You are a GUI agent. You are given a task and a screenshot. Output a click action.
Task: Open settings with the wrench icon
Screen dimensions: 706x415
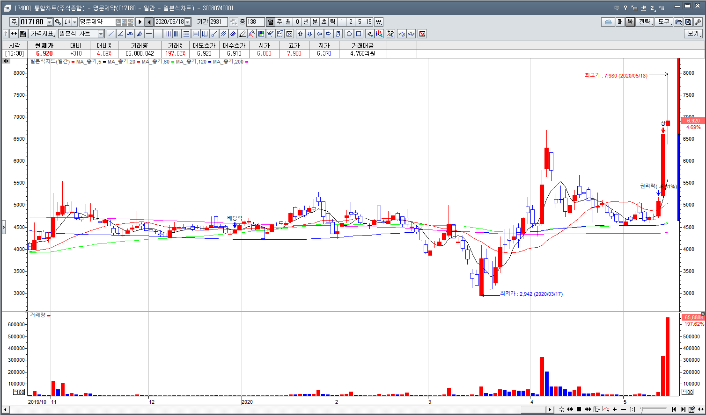[x=698, y=22]
